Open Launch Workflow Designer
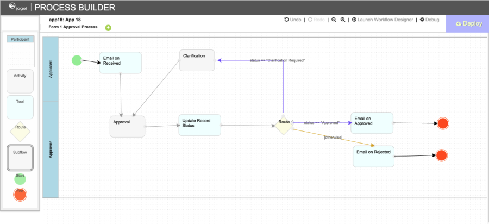 382,20
